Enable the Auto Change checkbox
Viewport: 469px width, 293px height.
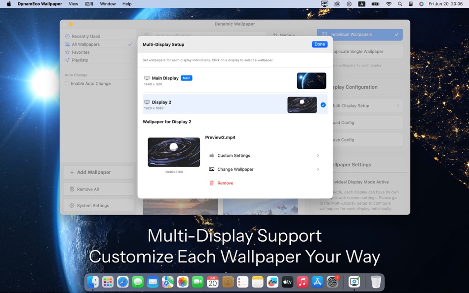point(67,83)
